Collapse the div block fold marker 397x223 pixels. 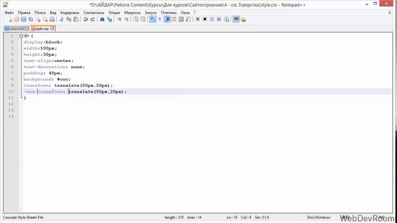[x=21, y=36]
